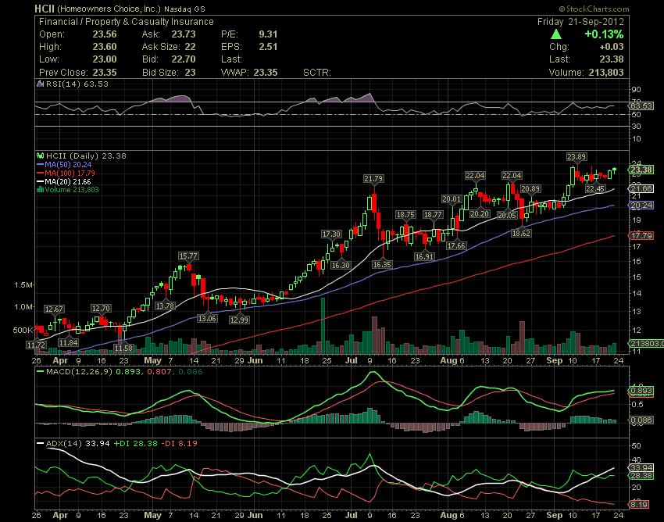Screen dimensions: 664x522
Task: Click the HCII (Daily) candlestick legend icon
Action: pos(41,156)
